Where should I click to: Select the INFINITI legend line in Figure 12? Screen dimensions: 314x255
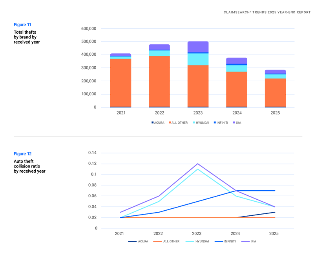coord(219,241)
